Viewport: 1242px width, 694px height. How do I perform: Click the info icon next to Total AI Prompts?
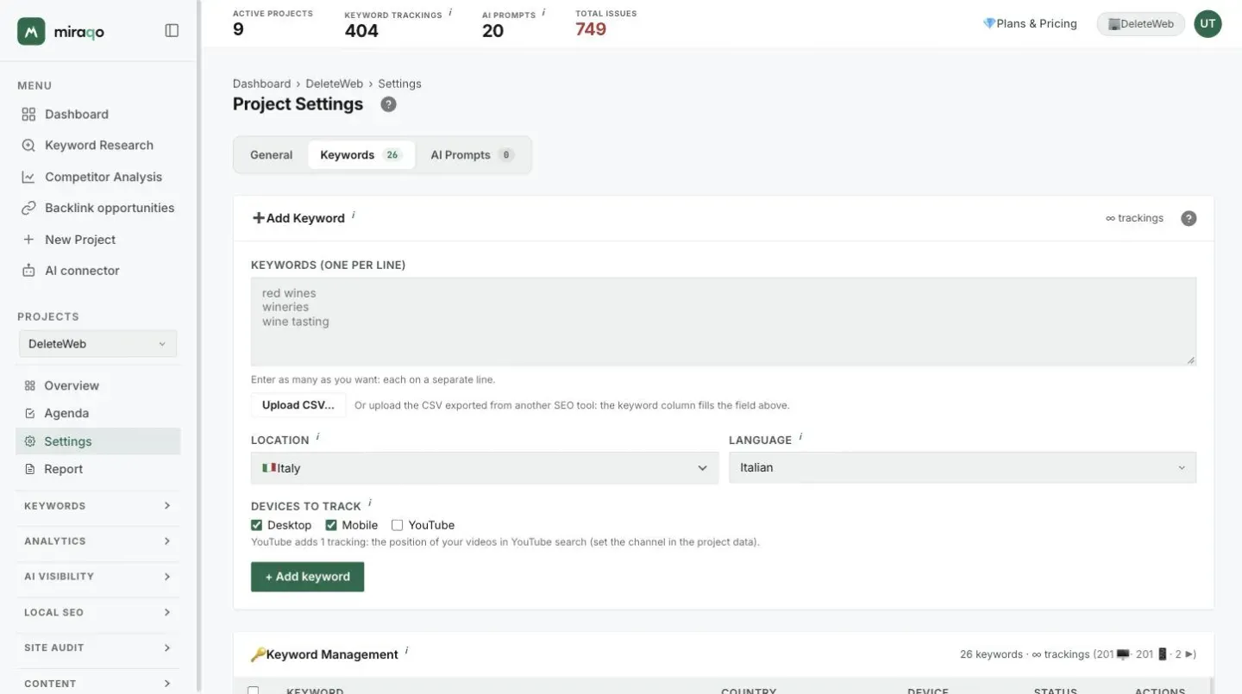(x=543, y=13)
